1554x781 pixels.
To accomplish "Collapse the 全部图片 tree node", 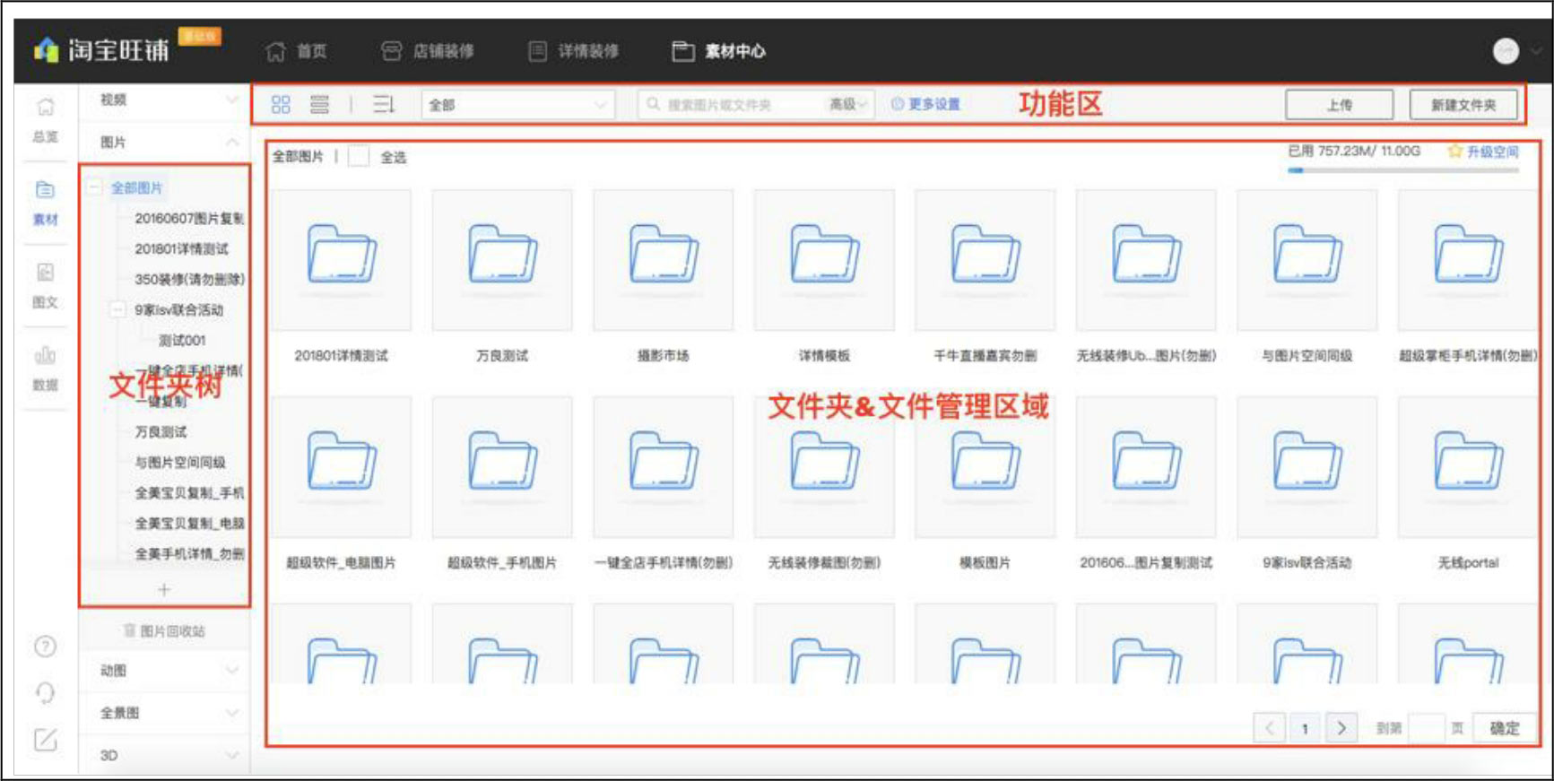I will coord(93,187).
